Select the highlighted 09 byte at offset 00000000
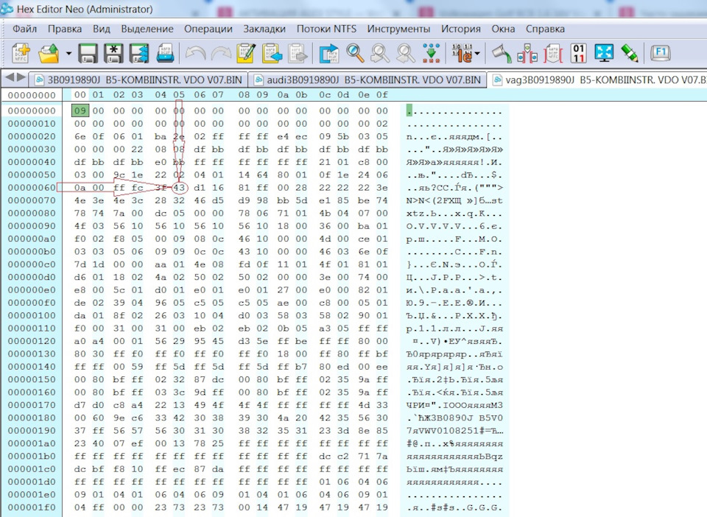The width and height of the screenshot is (707, 517). 80,111
